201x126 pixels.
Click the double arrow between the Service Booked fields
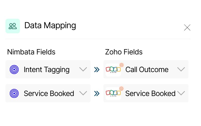point(97,93)
